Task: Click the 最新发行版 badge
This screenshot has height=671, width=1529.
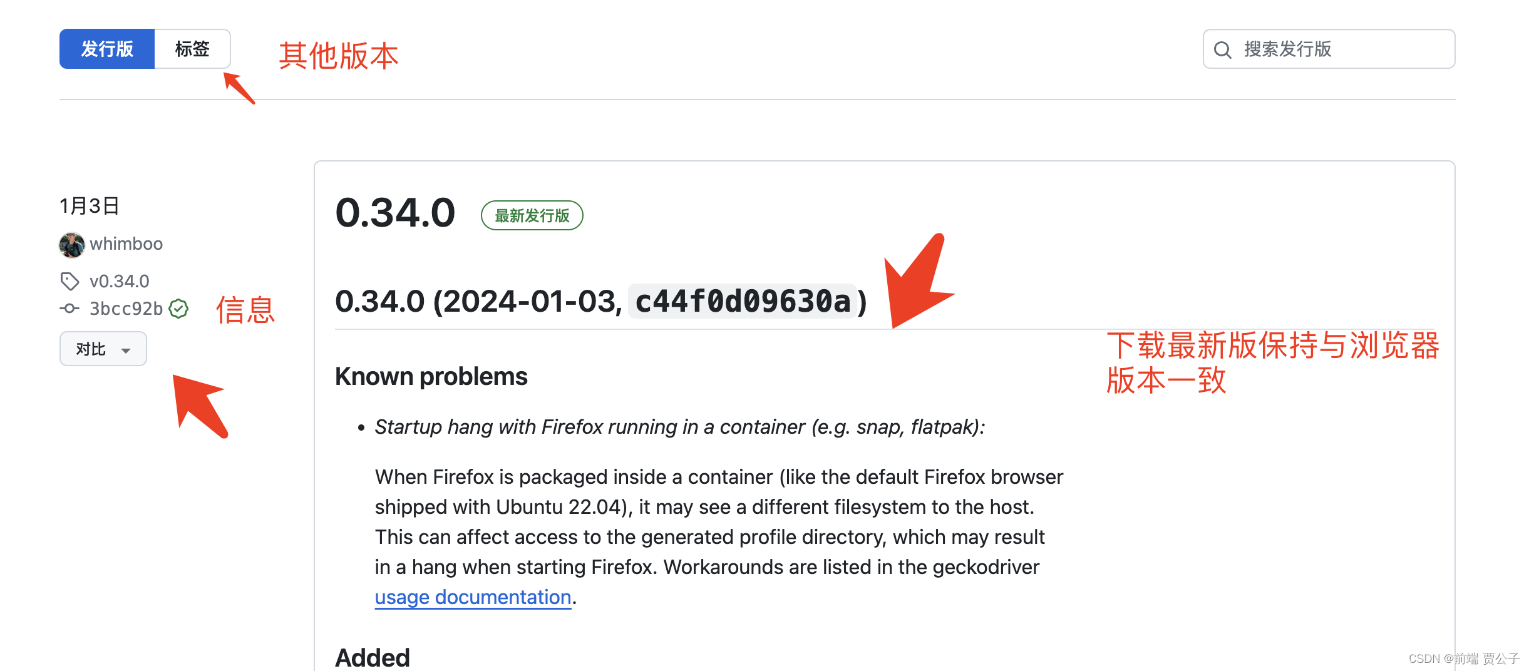Action: pyautogui.click(x=532, y=215)
